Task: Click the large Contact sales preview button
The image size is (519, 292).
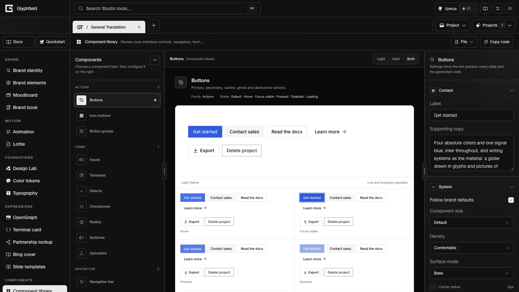Action: pos(244,132)
